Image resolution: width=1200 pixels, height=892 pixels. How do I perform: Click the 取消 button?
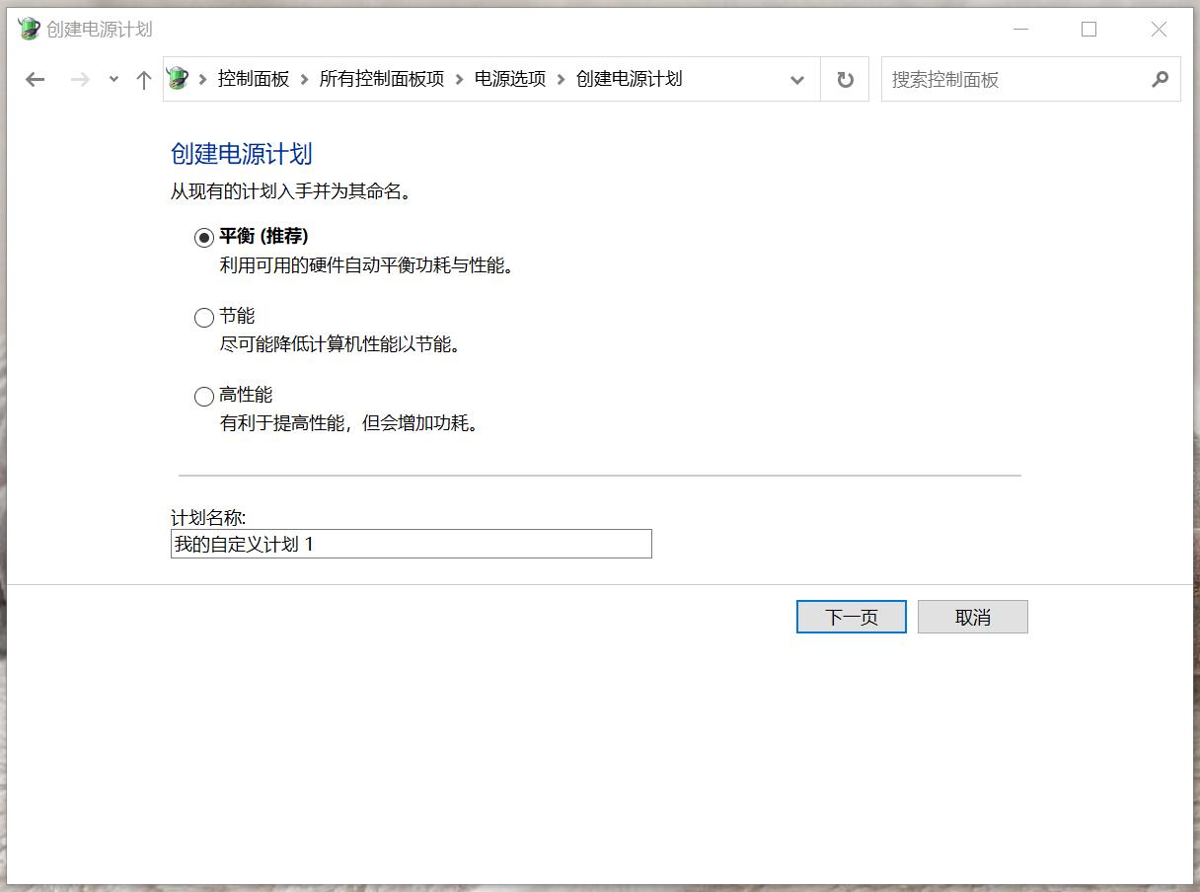[x=973, y=616]
